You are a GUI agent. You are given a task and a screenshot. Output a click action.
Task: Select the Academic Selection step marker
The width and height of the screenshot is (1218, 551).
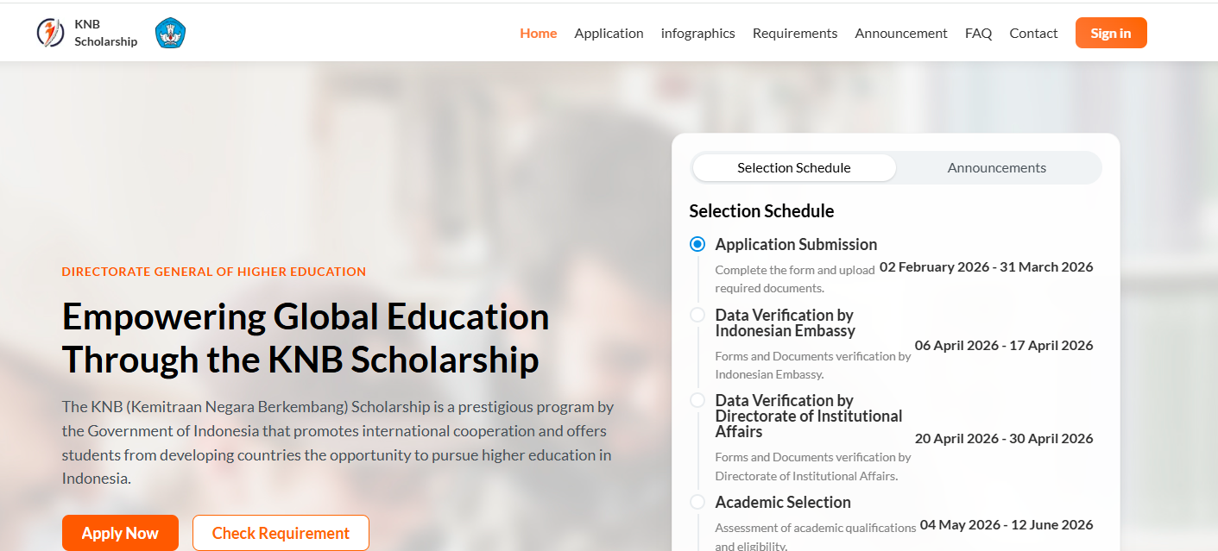(x=697, y=502)
